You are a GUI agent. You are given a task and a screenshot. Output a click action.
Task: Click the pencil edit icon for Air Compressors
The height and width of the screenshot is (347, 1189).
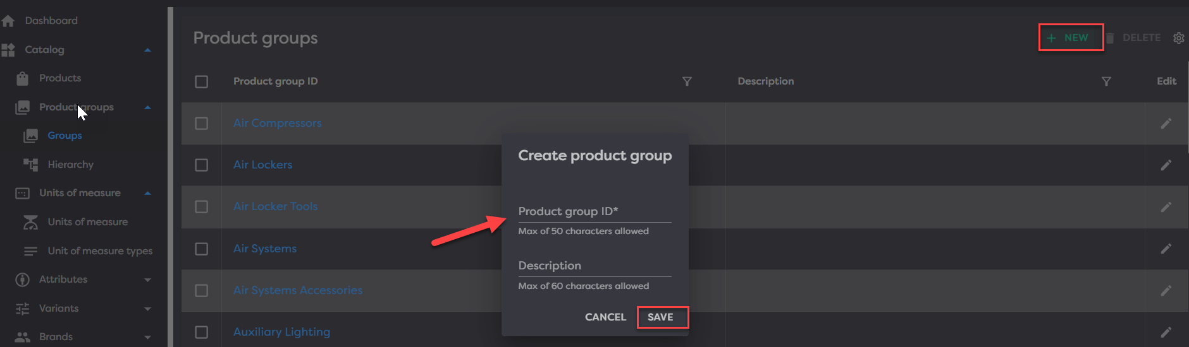(1166, 124)
